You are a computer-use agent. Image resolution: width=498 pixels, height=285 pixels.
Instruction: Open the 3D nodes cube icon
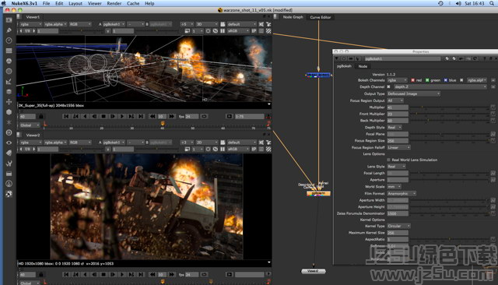point(9,112)
